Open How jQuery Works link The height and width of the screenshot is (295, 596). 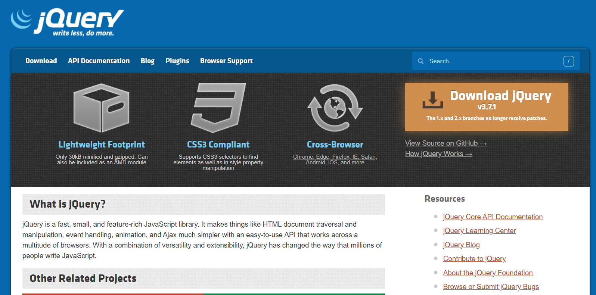439,154
